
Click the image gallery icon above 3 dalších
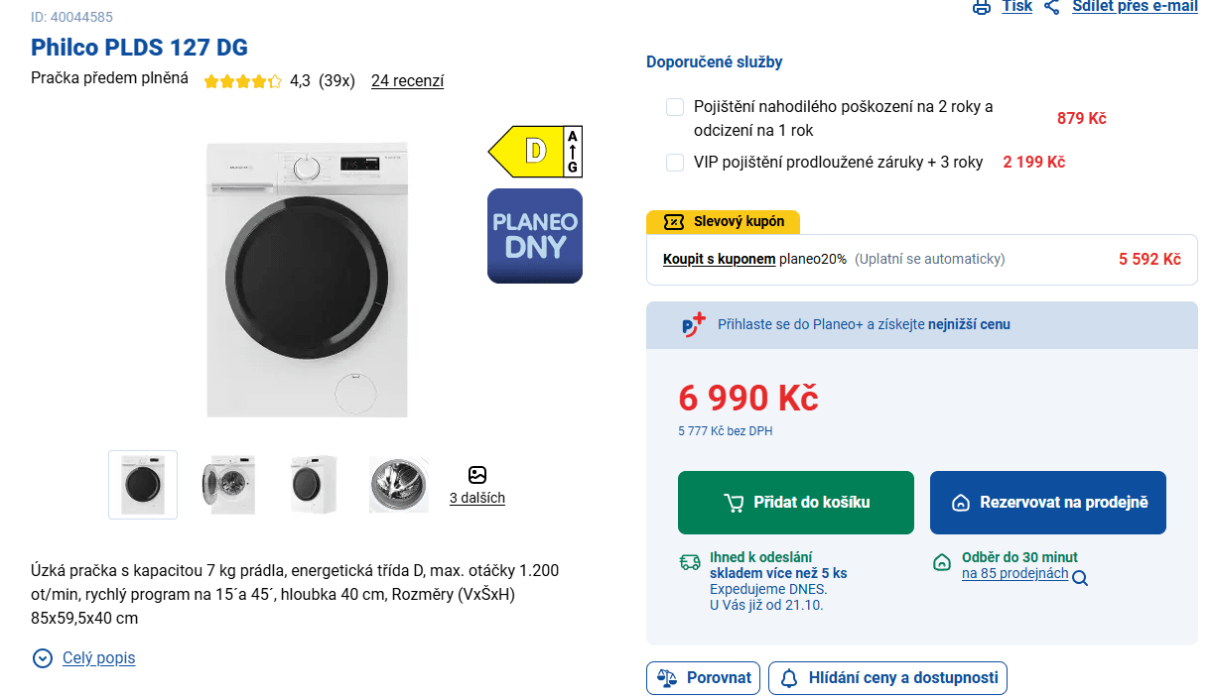(x=477, y=475)
